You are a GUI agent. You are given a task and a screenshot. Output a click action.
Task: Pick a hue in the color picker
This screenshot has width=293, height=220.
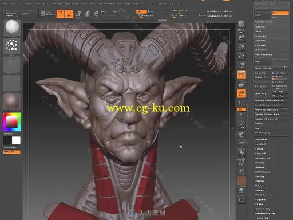(x=12, y=122)
